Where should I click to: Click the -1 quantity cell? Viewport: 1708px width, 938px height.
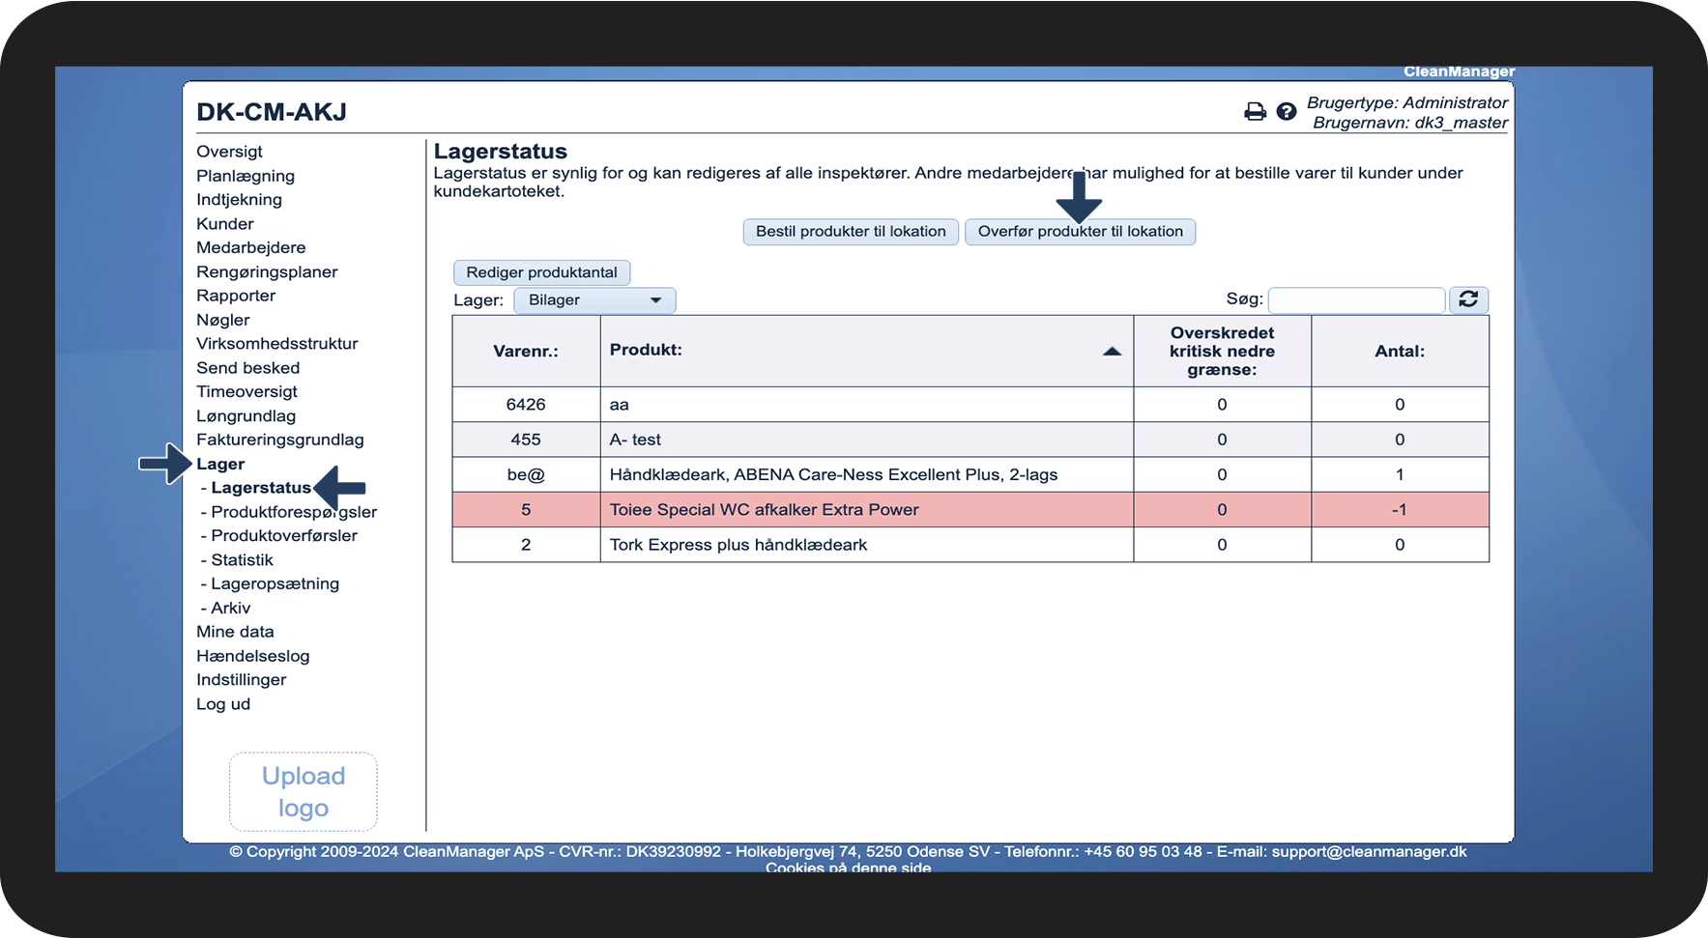point(1400,510)
